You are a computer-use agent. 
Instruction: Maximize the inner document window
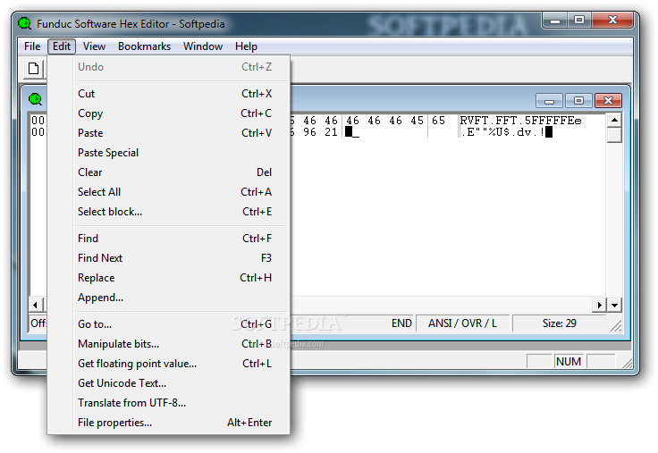click(x=578, y=101)
